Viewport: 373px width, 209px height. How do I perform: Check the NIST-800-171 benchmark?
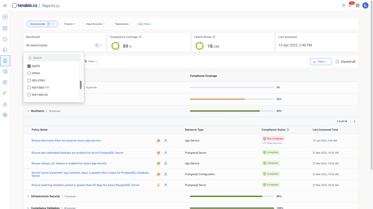(29, 87)
